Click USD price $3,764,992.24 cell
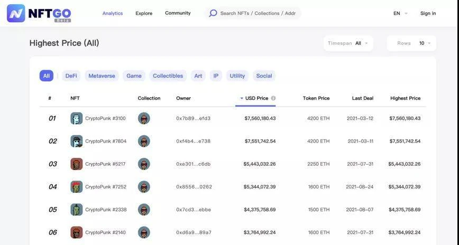459x245 pixels. point(260,232)
